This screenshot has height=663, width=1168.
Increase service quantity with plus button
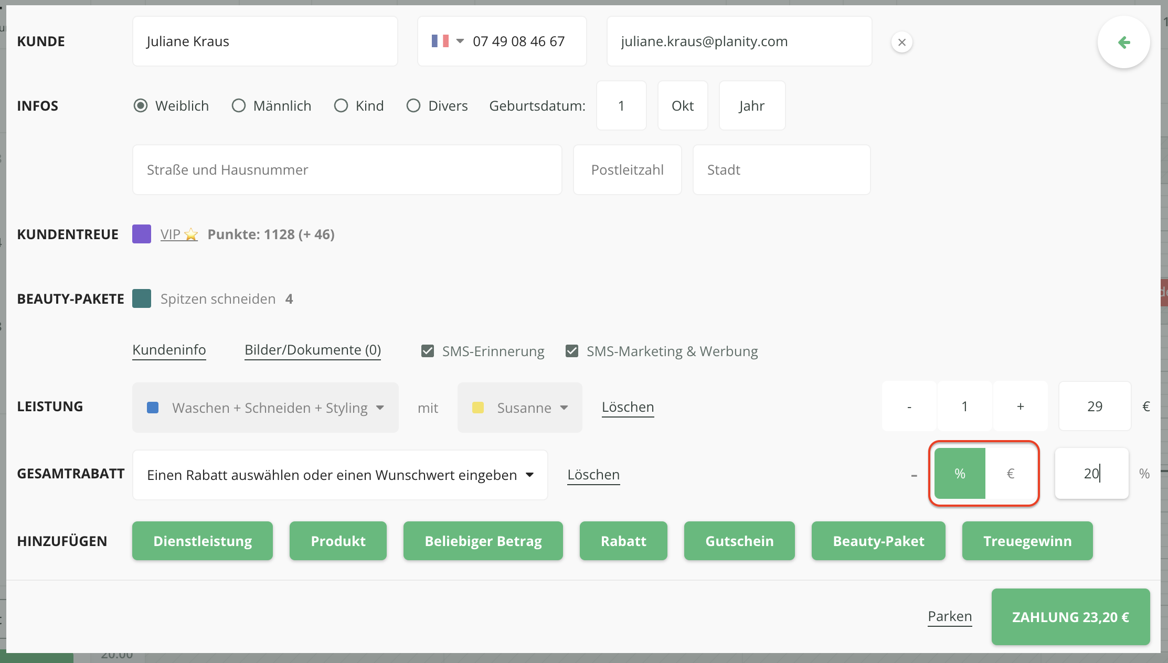pos(1020,407)
